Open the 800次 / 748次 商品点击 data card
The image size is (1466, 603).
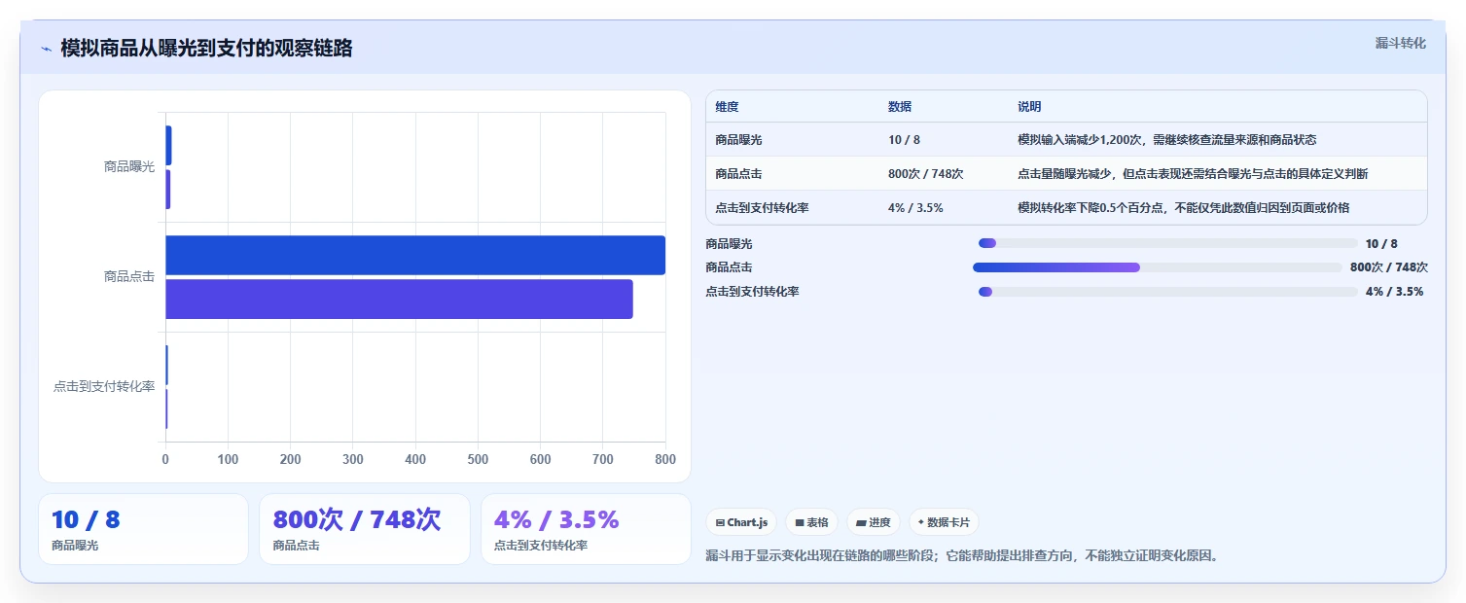tap(365, 529)
